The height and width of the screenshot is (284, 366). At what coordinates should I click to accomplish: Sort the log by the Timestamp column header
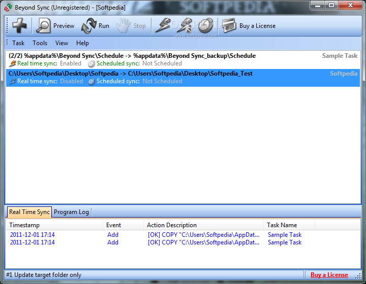(54, 225)
